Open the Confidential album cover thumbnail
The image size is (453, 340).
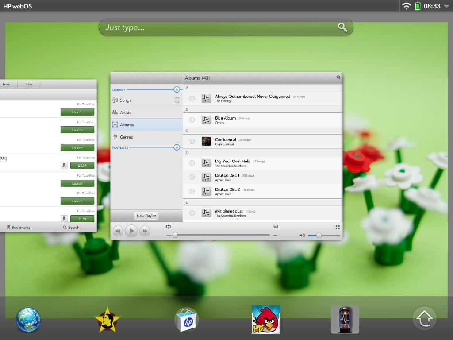tap(206, 141)
